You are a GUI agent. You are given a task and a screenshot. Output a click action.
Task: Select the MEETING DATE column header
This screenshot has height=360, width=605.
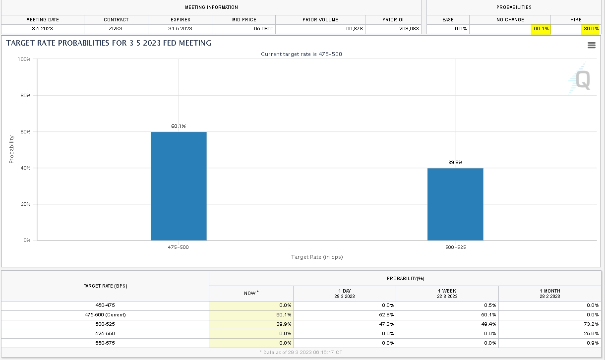[x=43, y=20]
